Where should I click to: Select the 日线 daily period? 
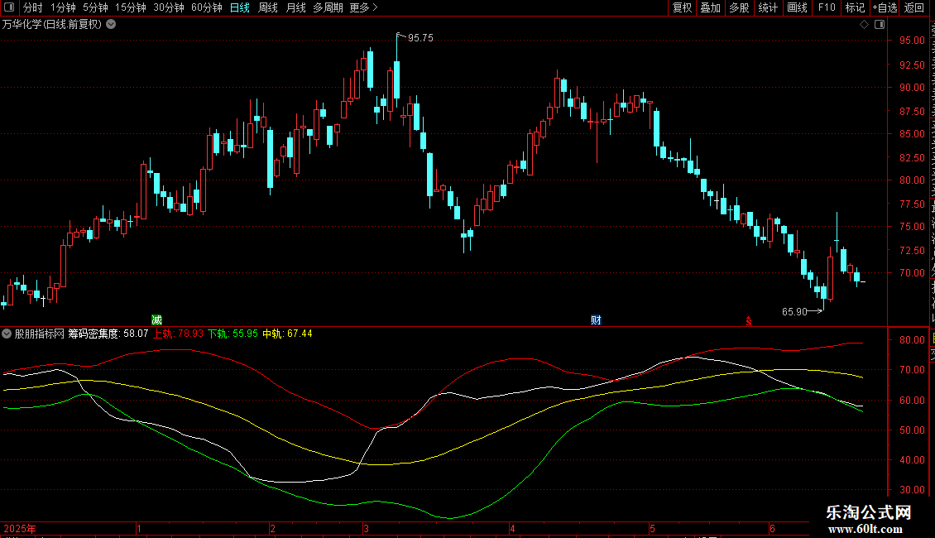point(240,7)
